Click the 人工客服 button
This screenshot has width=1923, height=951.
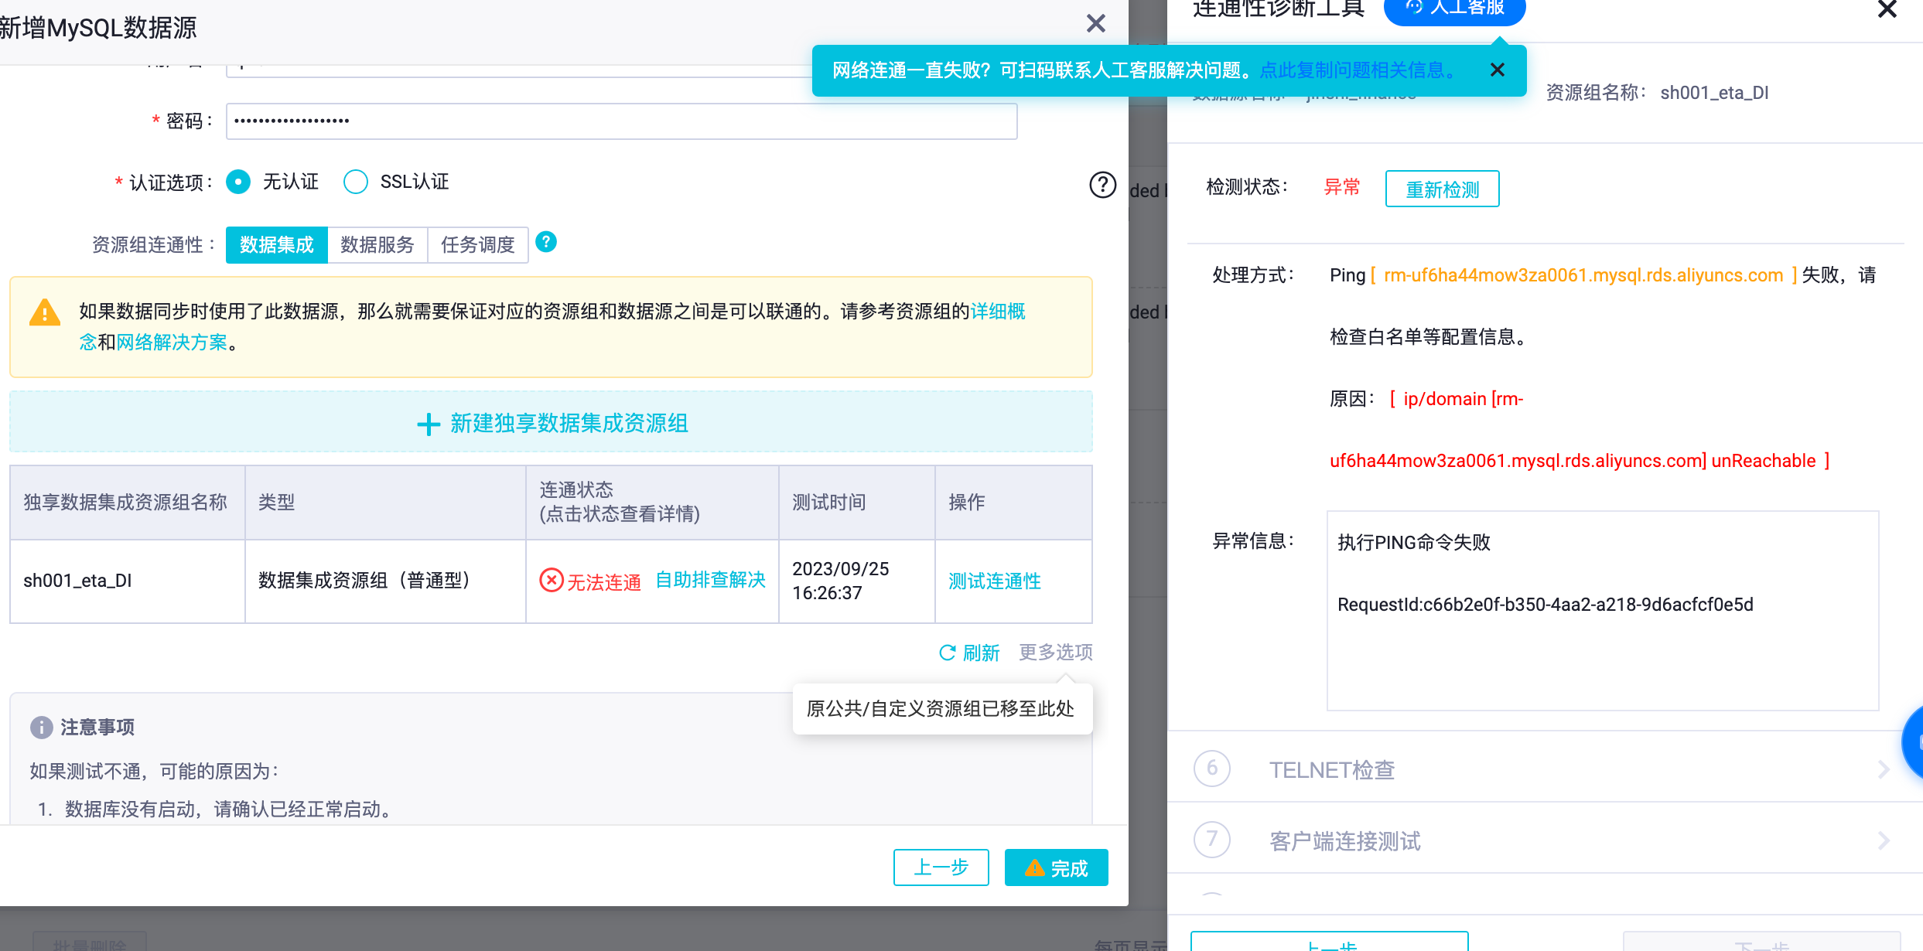[1454, 9]
